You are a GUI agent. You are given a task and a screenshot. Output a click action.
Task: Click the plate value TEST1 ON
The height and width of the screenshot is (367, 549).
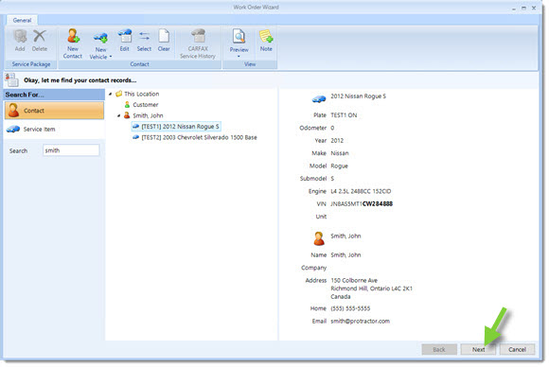pos(344,115)
